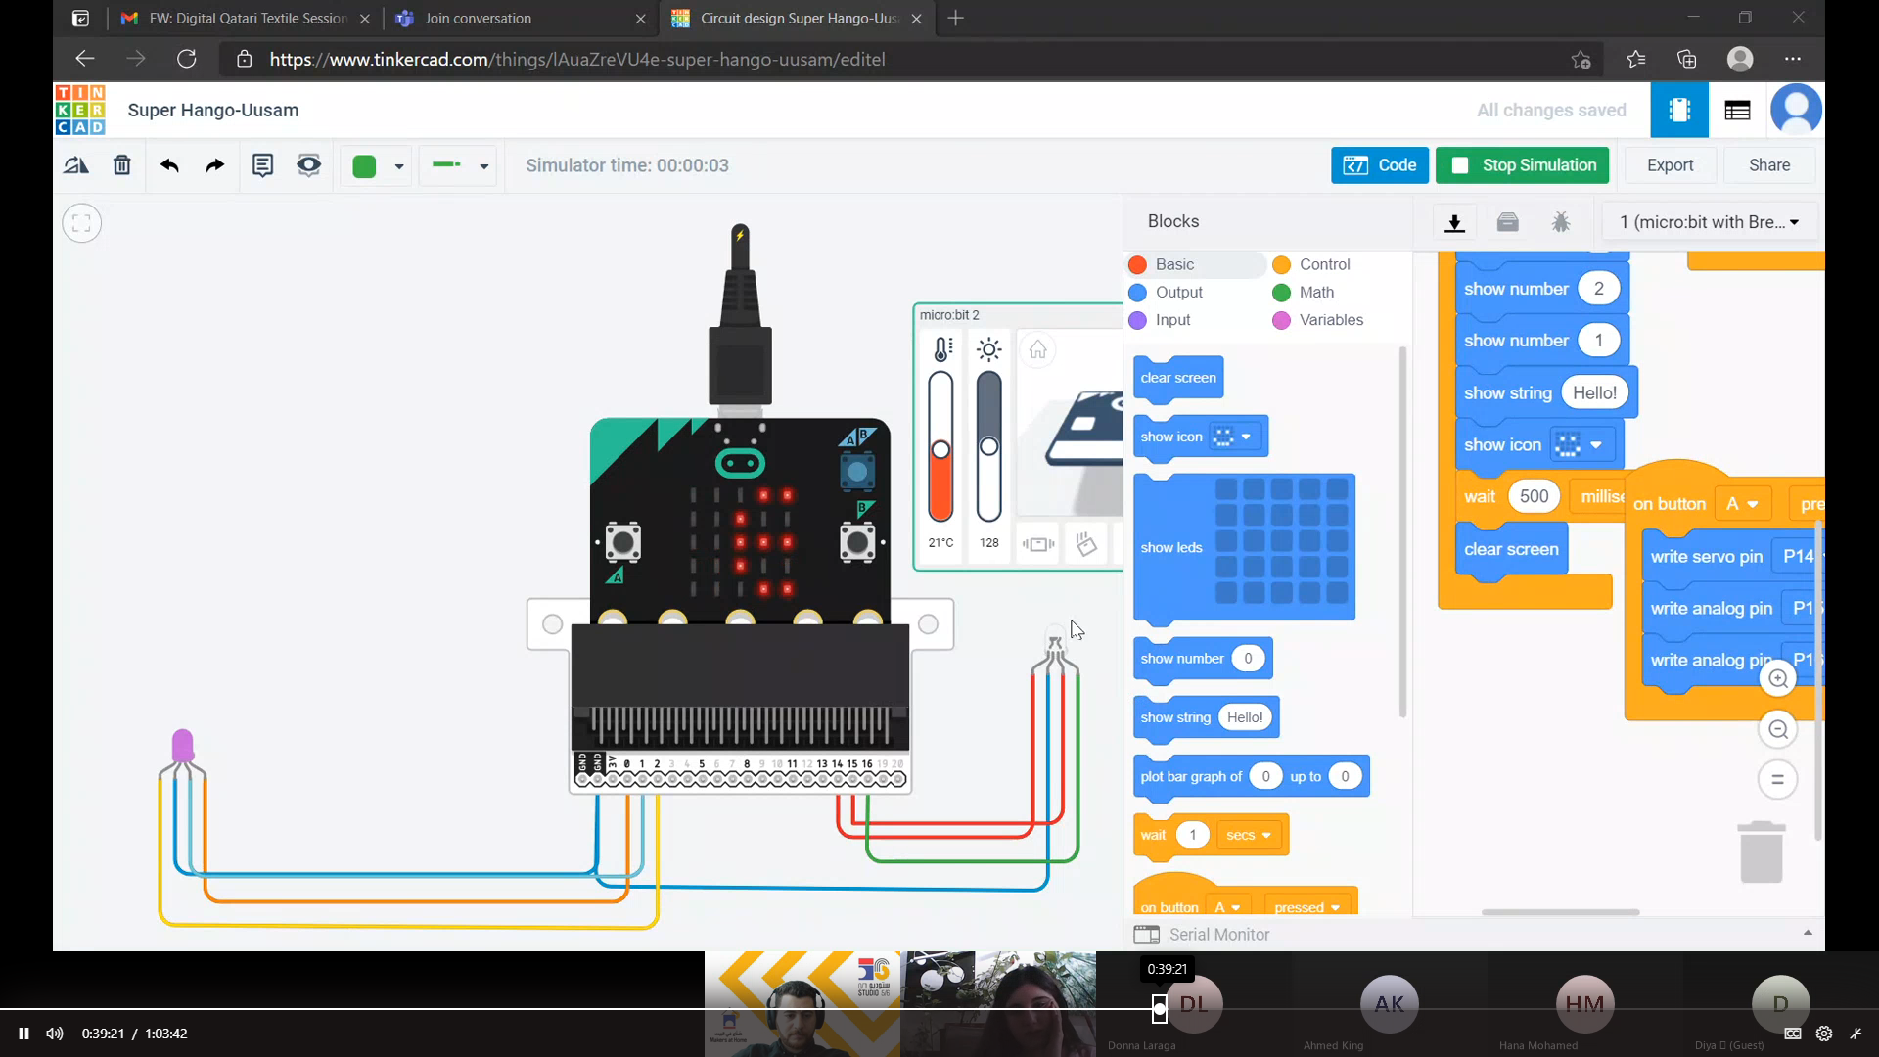Toggle notes visibility eye icon

[x=308, y=165]
